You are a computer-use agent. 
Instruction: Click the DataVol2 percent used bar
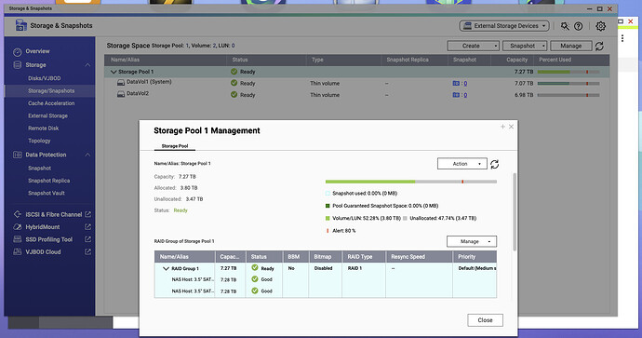(568, 95)
